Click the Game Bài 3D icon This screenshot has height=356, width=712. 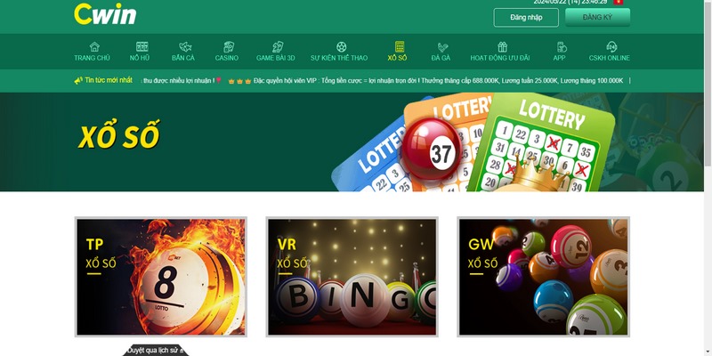click(278, 46)
